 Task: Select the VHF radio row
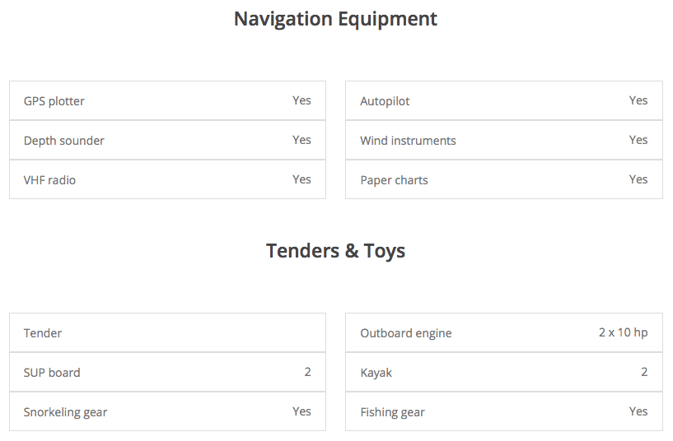(167, 180)
